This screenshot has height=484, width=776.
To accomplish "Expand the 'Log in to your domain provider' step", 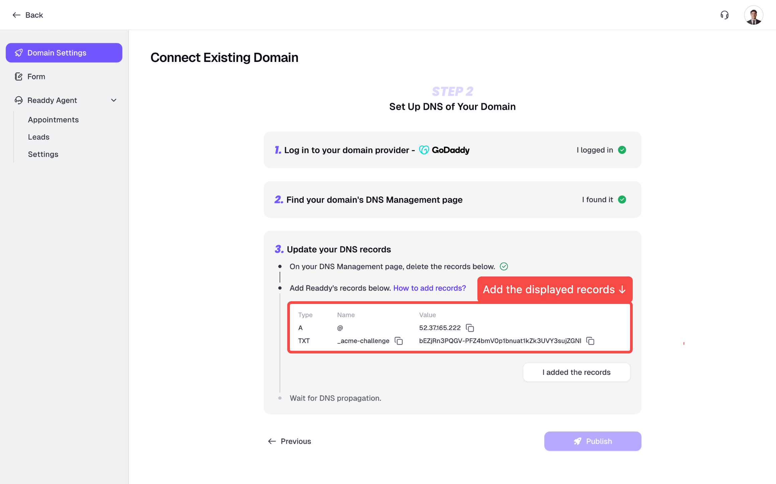I will pos(346,150).
